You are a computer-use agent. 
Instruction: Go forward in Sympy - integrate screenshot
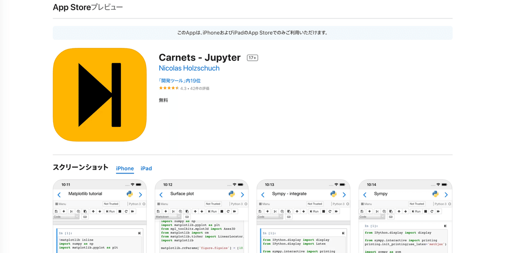344,195
